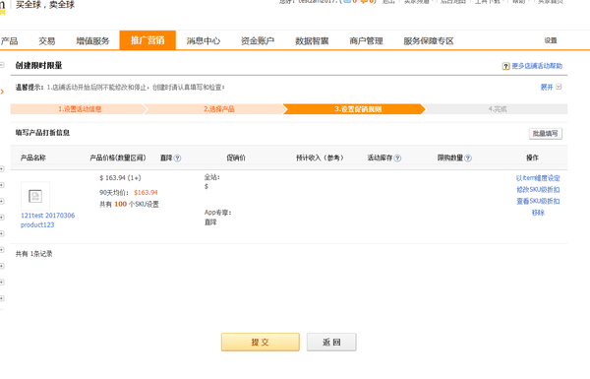
Task: Click the 查看SKU级折扣 link
Action: 538,201
